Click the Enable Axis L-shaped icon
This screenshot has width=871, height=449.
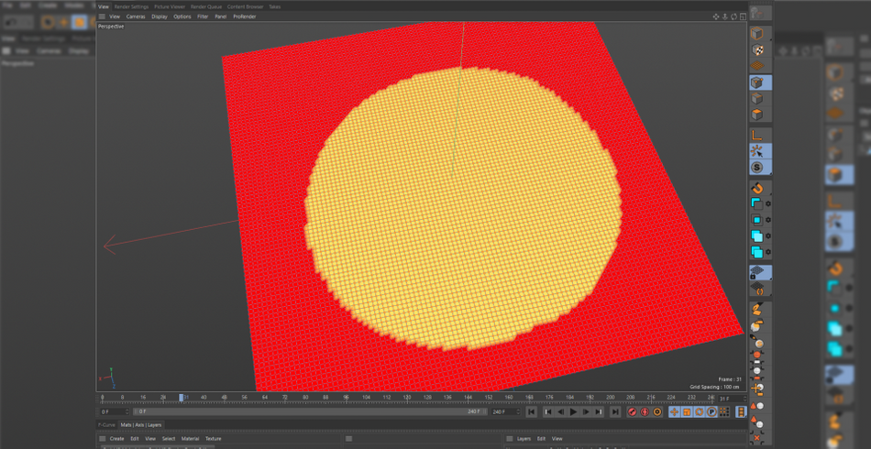pyautogui.click(x=756, y=135)
